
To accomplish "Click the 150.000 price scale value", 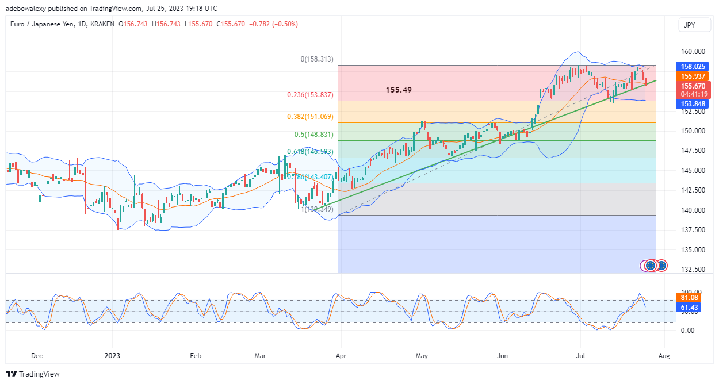I will click(694, 130).
